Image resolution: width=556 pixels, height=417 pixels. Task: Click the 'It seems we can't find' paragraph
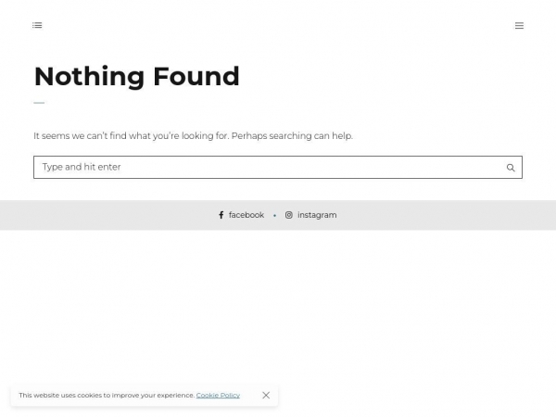130,136
